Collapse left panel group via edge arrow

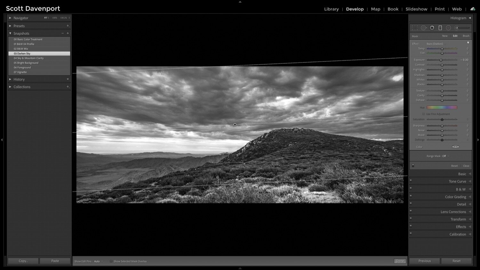click(x=2, y=140)
